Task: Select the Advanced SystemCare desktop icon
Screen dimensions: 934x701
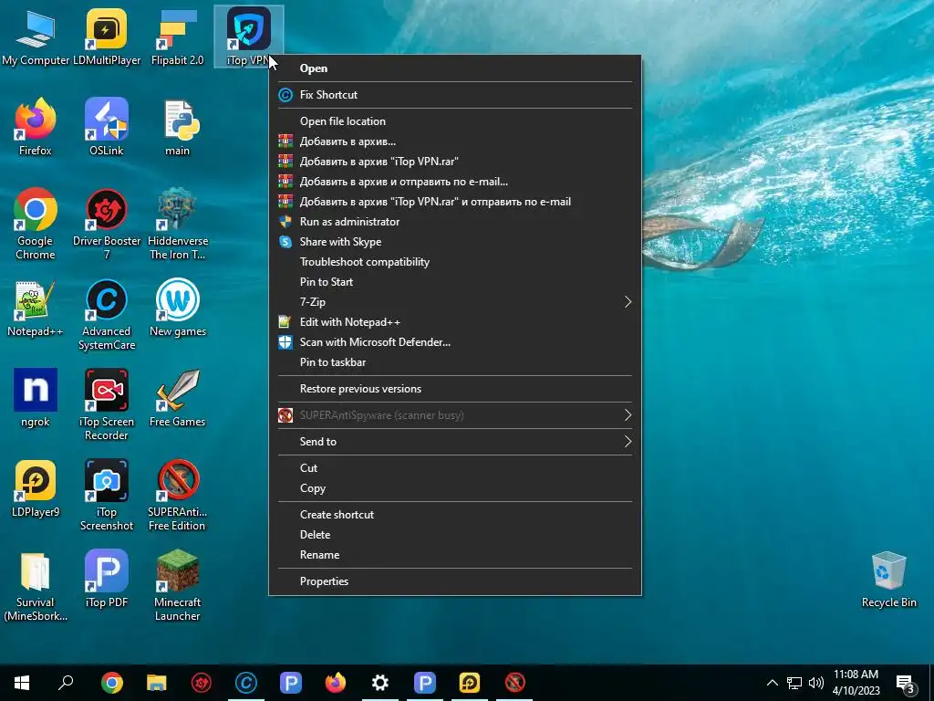Action: click(x=107, y=315)
